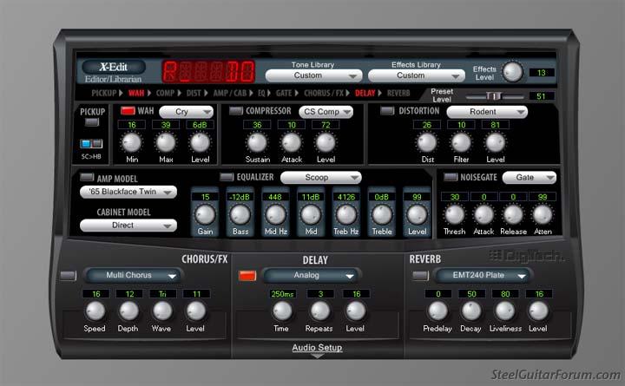This screenshot has height=386, width=625.
Task: Turn off the Delay effect
Action: 247,275
